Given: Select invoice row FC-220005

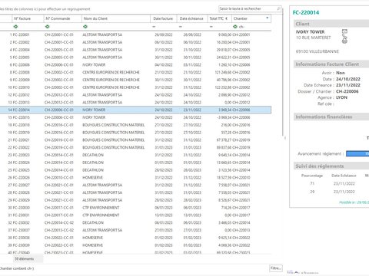Looking at the screenshot, I should (135, 58).
